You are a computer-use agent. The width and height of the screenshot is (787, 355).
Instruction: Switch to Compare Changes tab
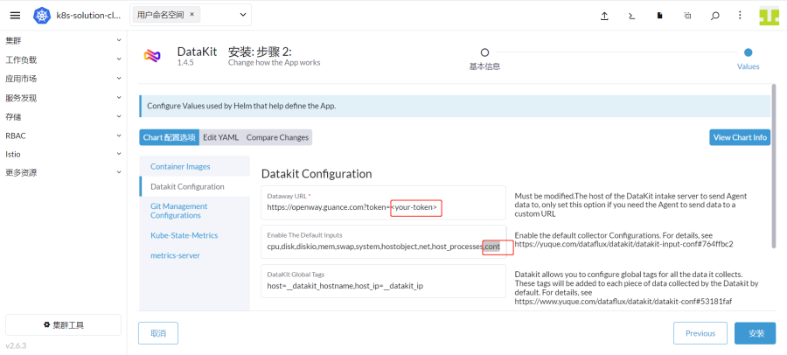[x=277, y=137]
